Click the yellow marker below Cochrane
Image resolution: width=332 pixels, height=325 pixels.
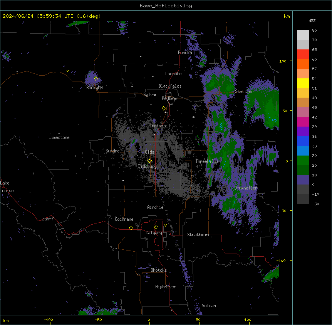pos(131,228)
